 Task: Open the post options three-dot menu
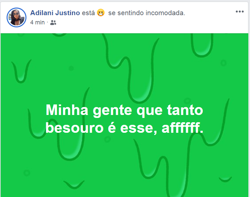(x=240, y=12)
